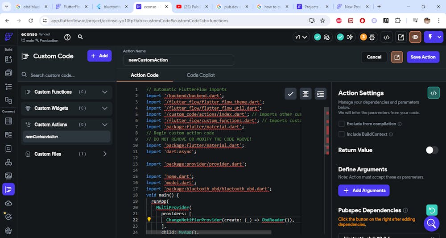Click the main Production branch label
This screenshot has height=238, width=446.
[x=40, y=41]
